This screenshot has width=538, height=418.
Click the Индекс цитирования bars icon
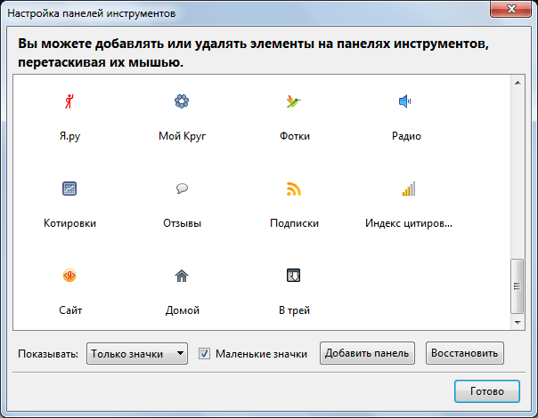point(408,189)
